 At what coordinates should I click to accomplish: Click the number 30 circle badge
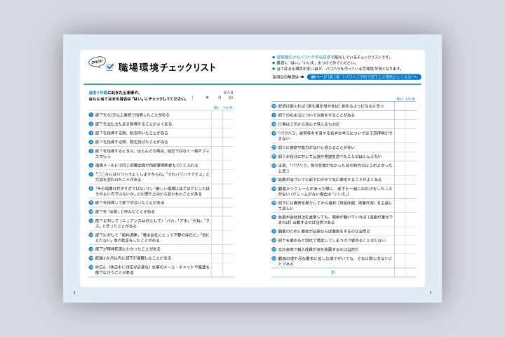point(274,258)
